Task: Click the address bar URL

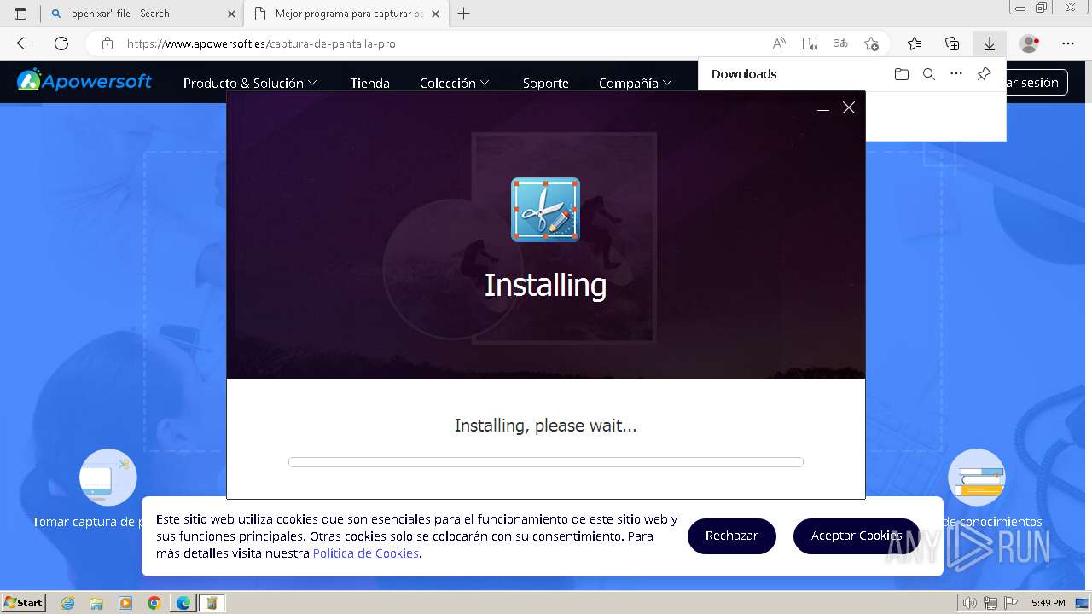Action: click(x=261, y=43)
